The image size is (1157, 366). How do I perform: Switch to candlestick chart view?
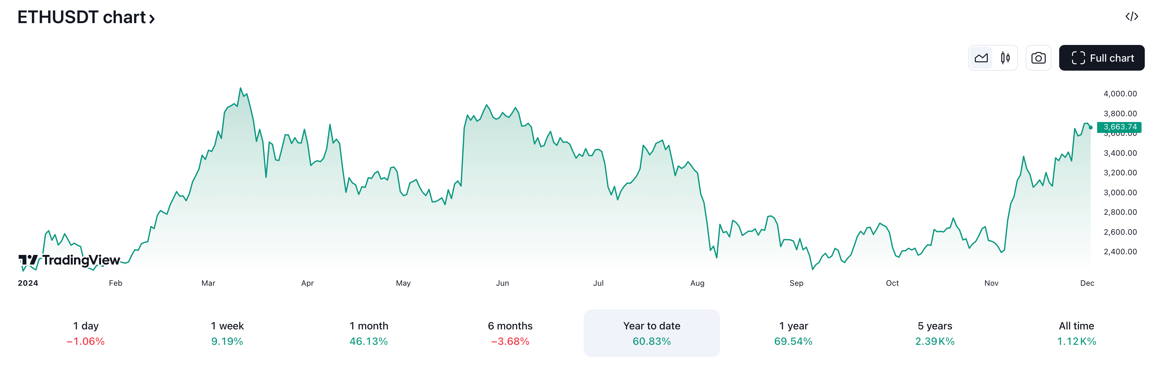[x=1005, y=58]
